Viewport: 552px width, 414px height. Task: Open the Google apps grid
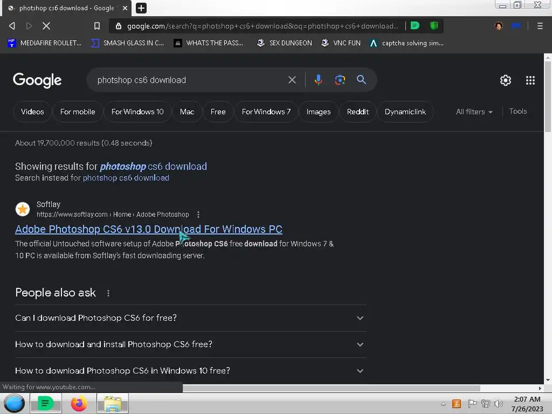point(530,80)
